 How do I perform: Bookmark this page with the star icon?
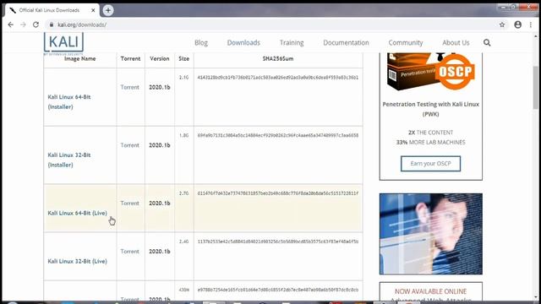pyautogui.click(x=502, y=24)
